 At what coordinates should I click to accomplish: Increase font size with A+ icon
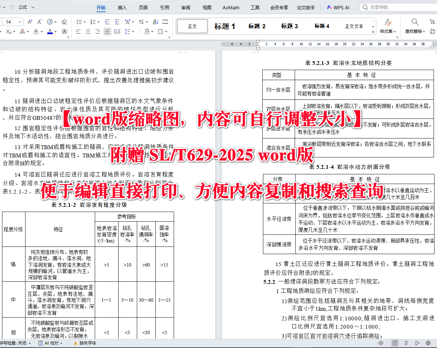[x=30, y=21]
